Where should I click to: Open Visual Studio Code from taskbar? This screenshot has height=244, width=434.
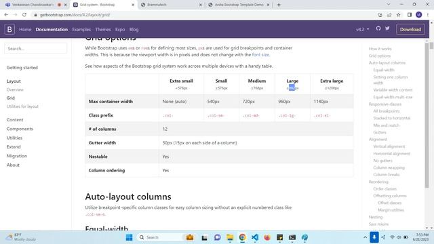pos(255,237)
